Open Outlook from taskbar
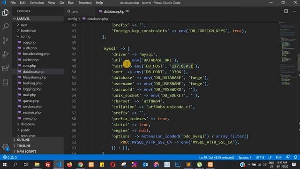 pos(145,165)
